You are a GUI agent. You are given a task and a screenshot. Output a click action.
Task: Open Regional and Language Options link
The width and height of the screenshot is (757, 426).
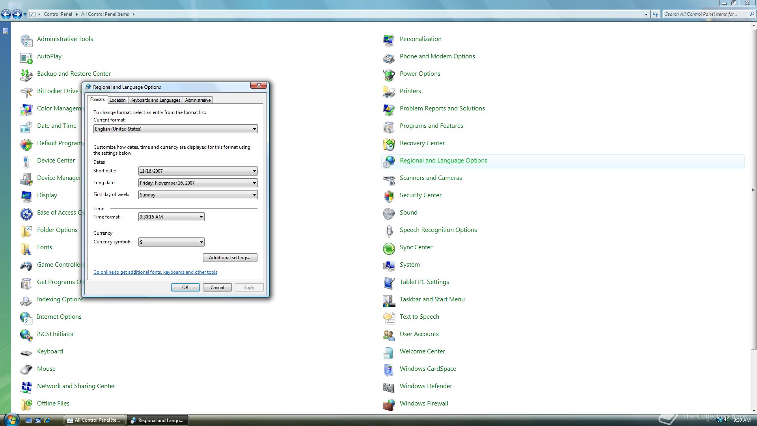443,161
